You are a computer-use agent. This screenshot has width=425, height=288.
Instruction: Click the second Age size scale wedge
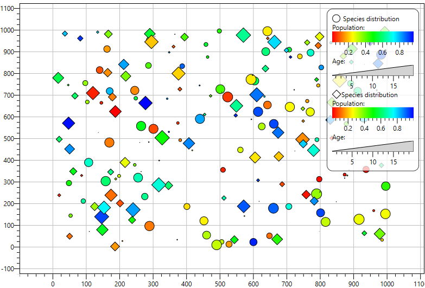(373, 146)
